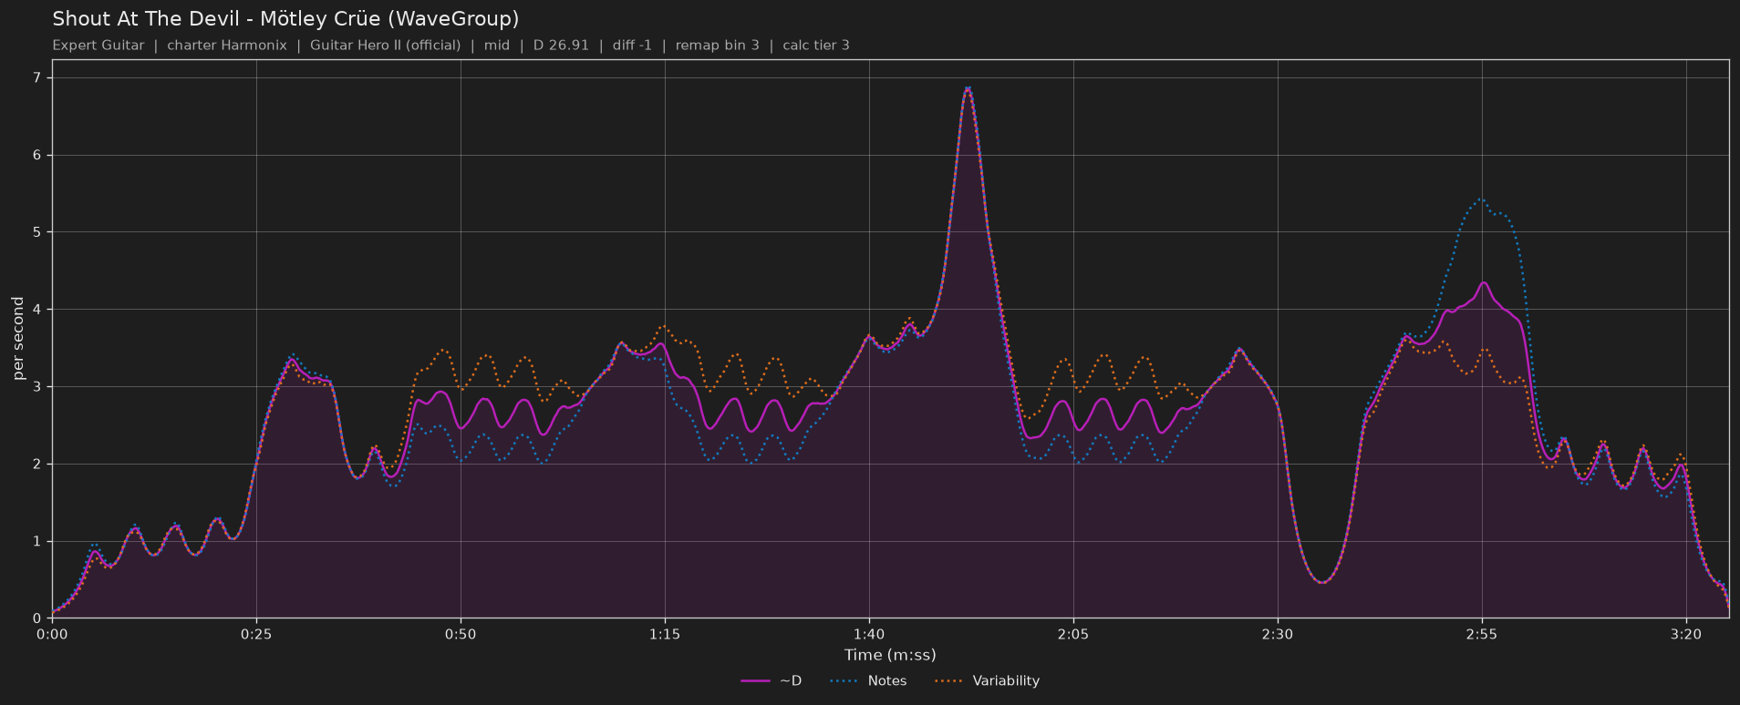Click 'calc tier 3' in the subtitle
This screenshot has width=1740, height=705.
point(816,46)
